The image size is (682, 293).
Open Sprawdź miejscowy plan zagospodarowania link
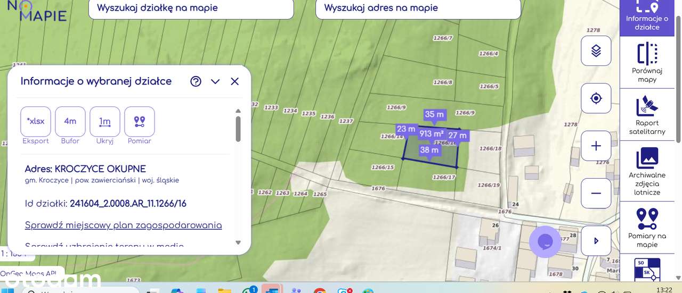[123, 225]
